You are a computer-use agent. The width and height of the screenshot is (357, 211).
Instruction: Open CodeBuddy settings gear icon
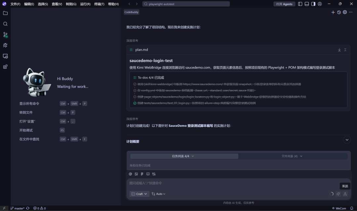345,12
